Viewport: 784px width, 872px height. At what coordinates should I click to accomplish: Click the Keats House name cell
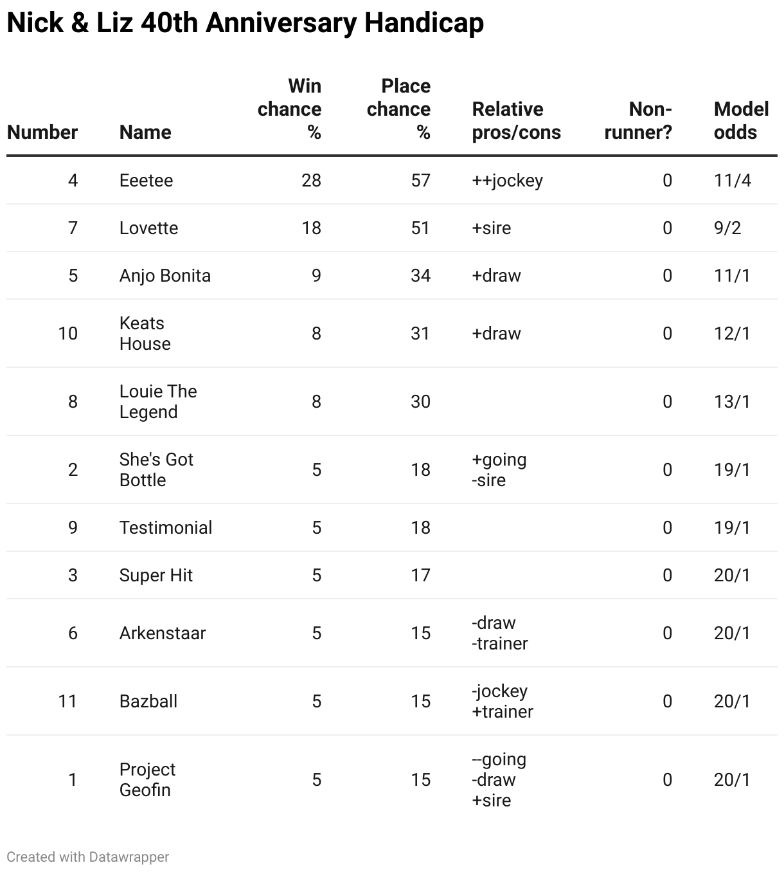coord(145,333)
